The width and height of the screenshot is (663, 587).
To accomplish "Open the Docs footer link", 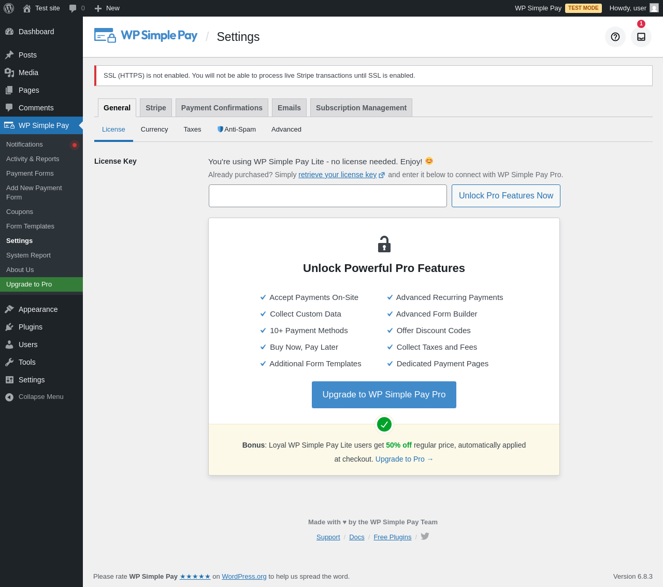I will click(x=357, y=537).
